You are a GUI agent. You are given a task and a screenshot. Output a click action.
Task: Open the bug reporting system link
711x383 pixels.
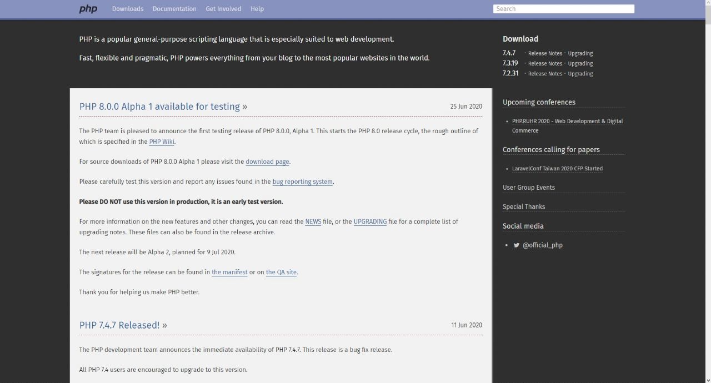tap(302, 182)
